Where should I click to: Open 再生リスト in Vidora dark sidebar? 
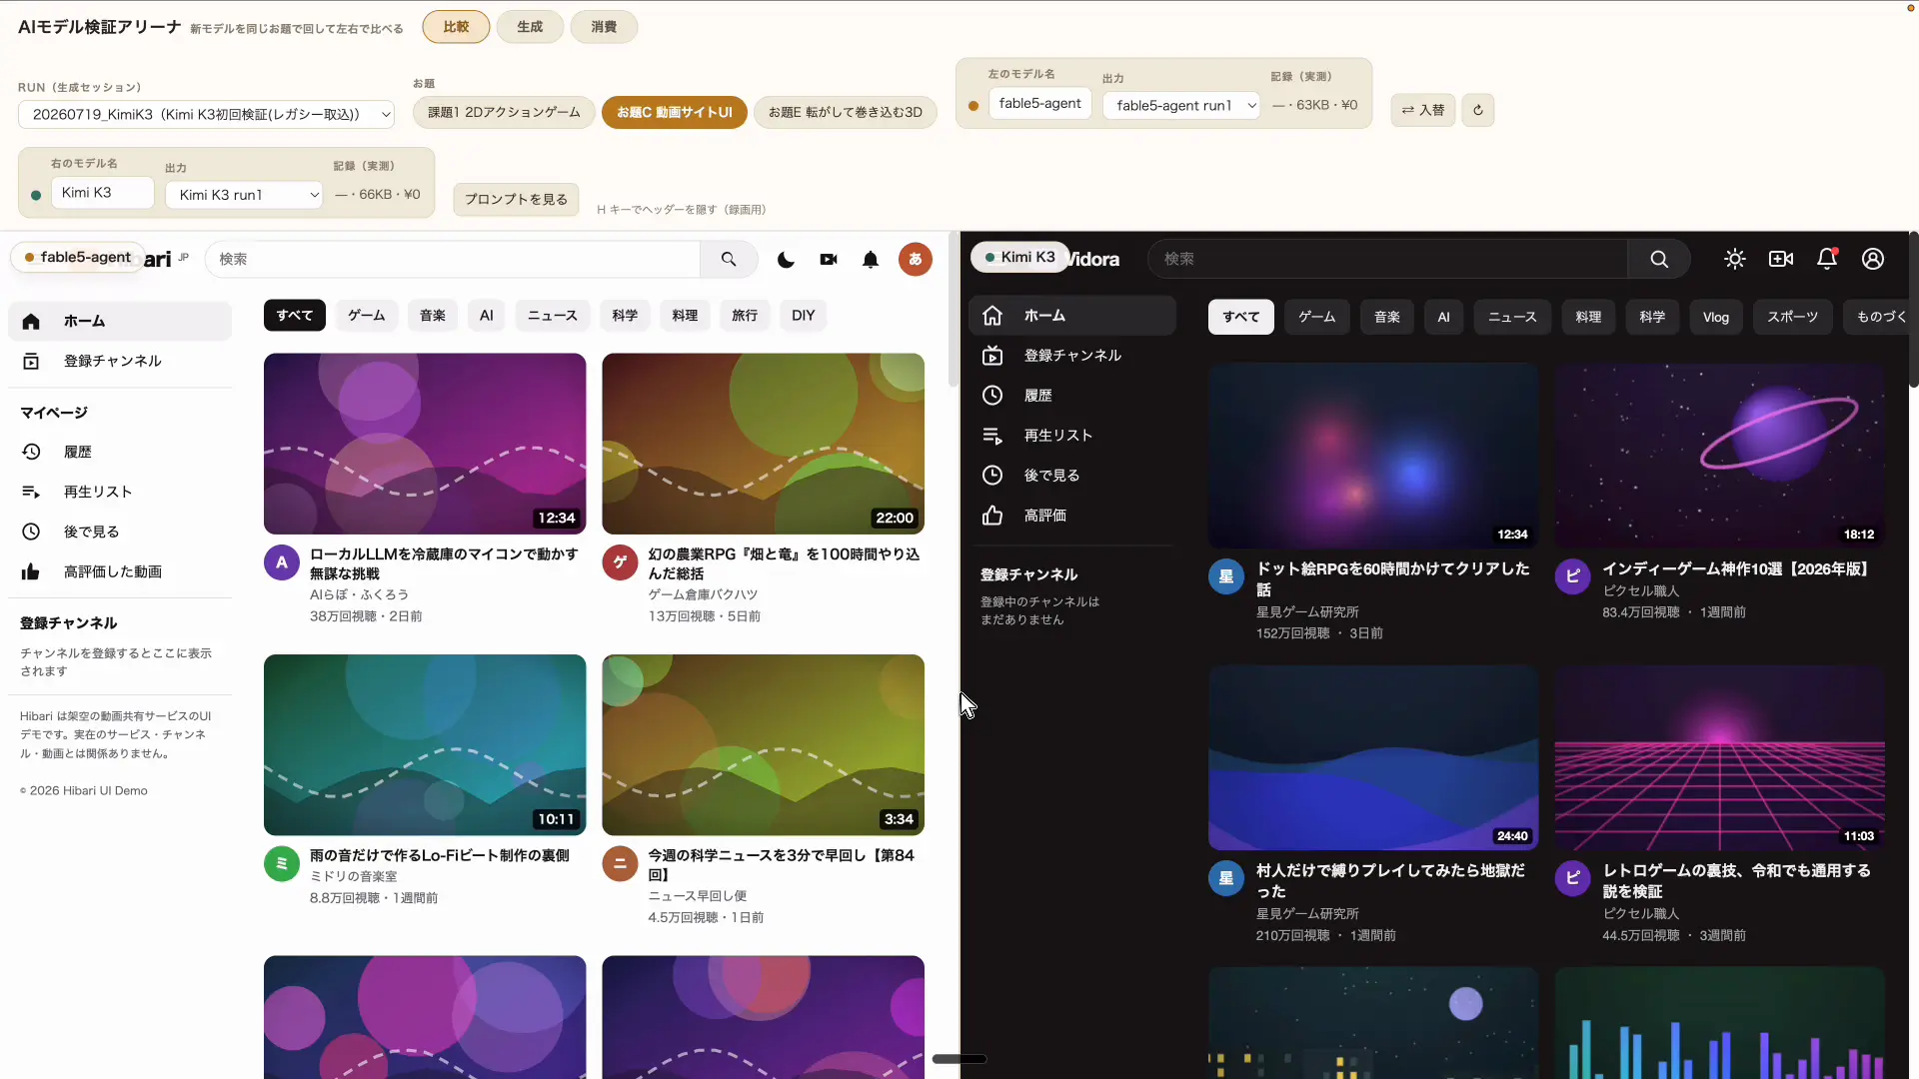[x=1072, y=435]
